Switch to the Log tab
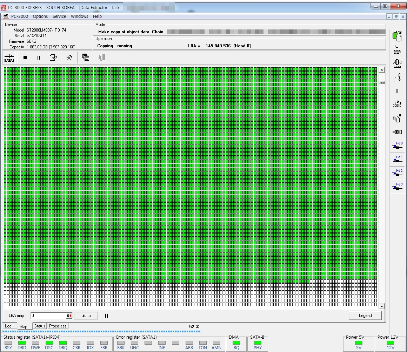The width and height of the screenshot is (407, 352). 8,326
